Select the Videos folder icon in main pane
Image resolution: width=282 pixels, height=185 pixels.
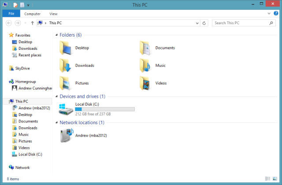pyautogui.click(x=145, y=83)
